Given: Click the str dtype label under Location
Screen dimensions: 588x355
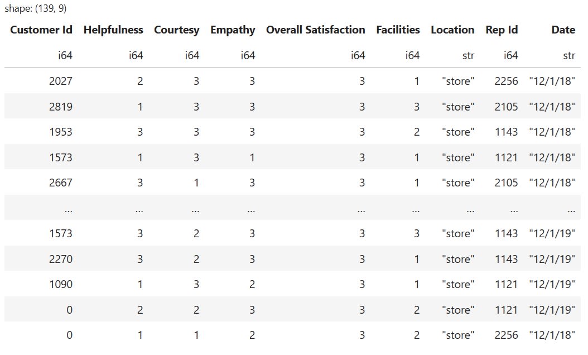Looking at the screenshot, I should pos(469,55).
